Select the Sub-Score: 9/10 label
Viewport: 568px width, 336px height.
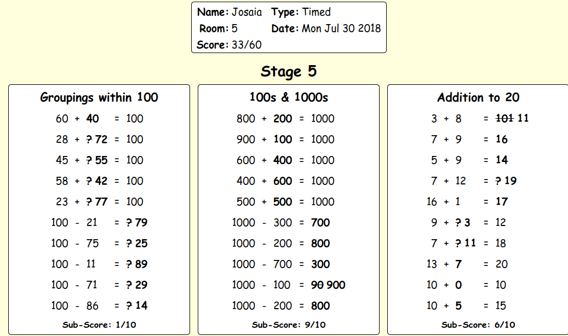click(289, 325)
